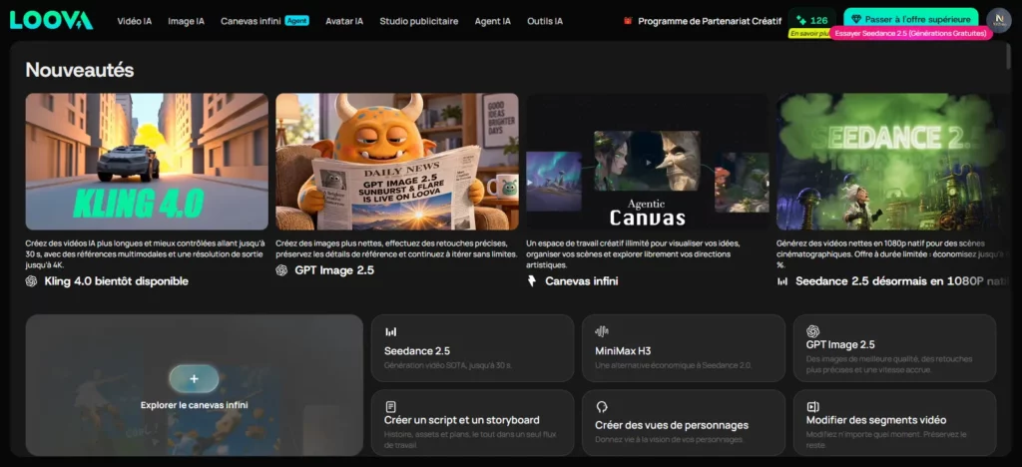Click the Nouveautés heading
This screenshot has height=467, width=1022.
point(80,70)
